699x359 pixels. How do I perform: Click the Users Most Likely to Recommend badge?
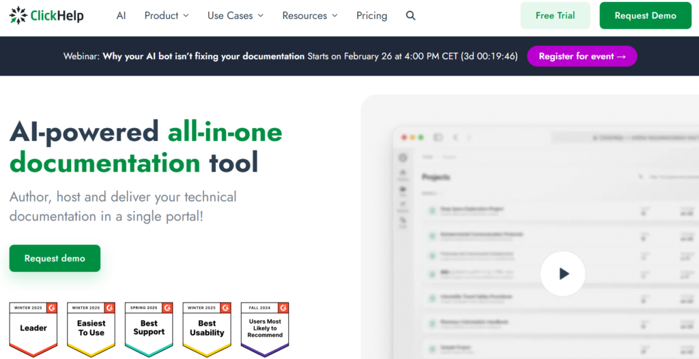point(265,329)
